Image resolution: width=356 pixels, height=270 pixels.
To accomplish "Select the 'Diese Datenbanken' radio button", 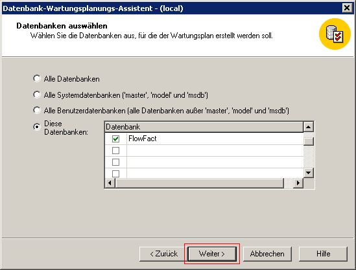I will tap(37, 127).
